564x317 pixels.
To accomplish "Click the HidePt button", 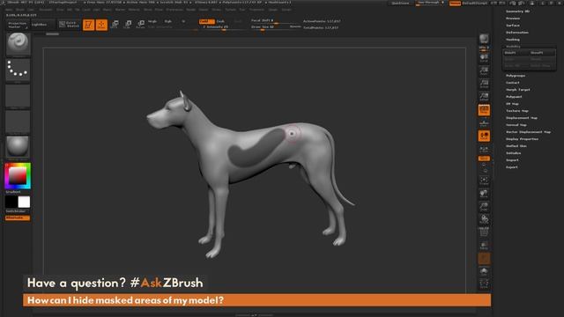I will click(515, 53).
